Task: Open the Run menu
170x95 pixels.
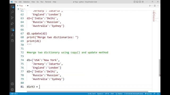Action: point(42,2)
